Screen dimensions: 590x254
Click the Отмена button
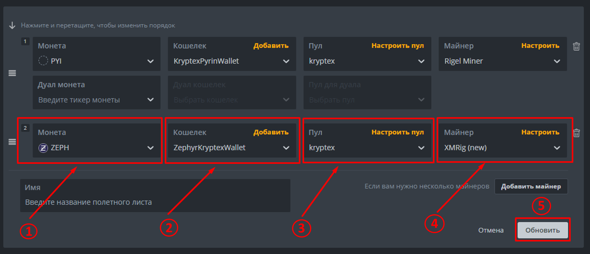coord(491,230)
